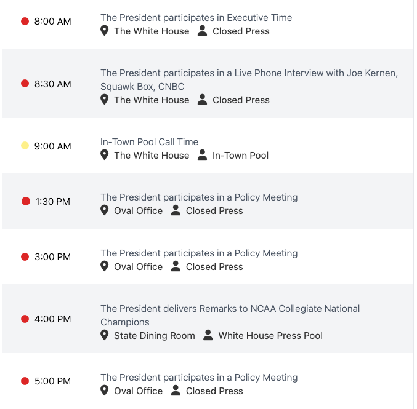The width and height of the screenshot is (417, 409).
Task: Click the person icon beside White House Press Pool
Action: (x=208, y=335)
